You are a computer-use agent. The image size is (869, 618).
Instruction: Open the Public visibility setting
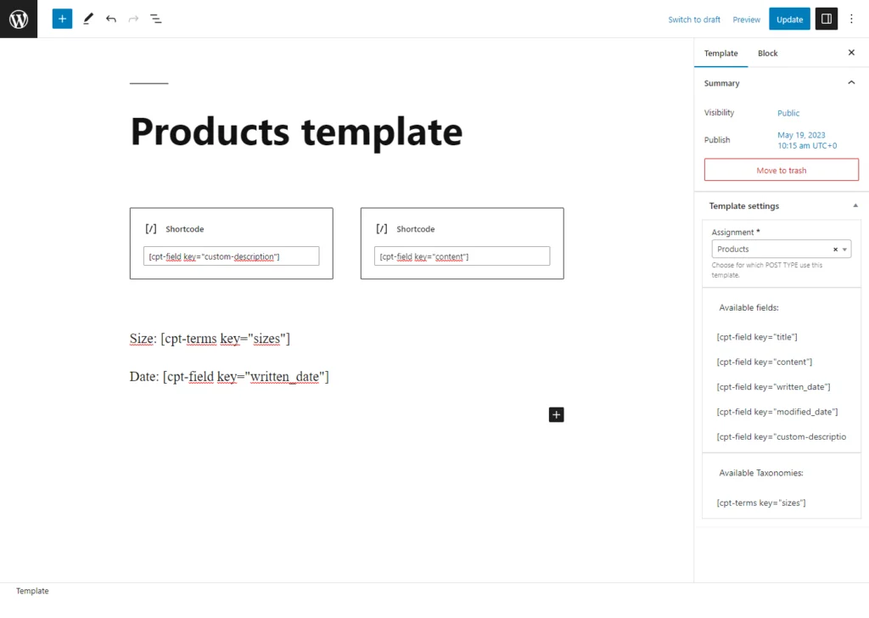coord(788,112)
